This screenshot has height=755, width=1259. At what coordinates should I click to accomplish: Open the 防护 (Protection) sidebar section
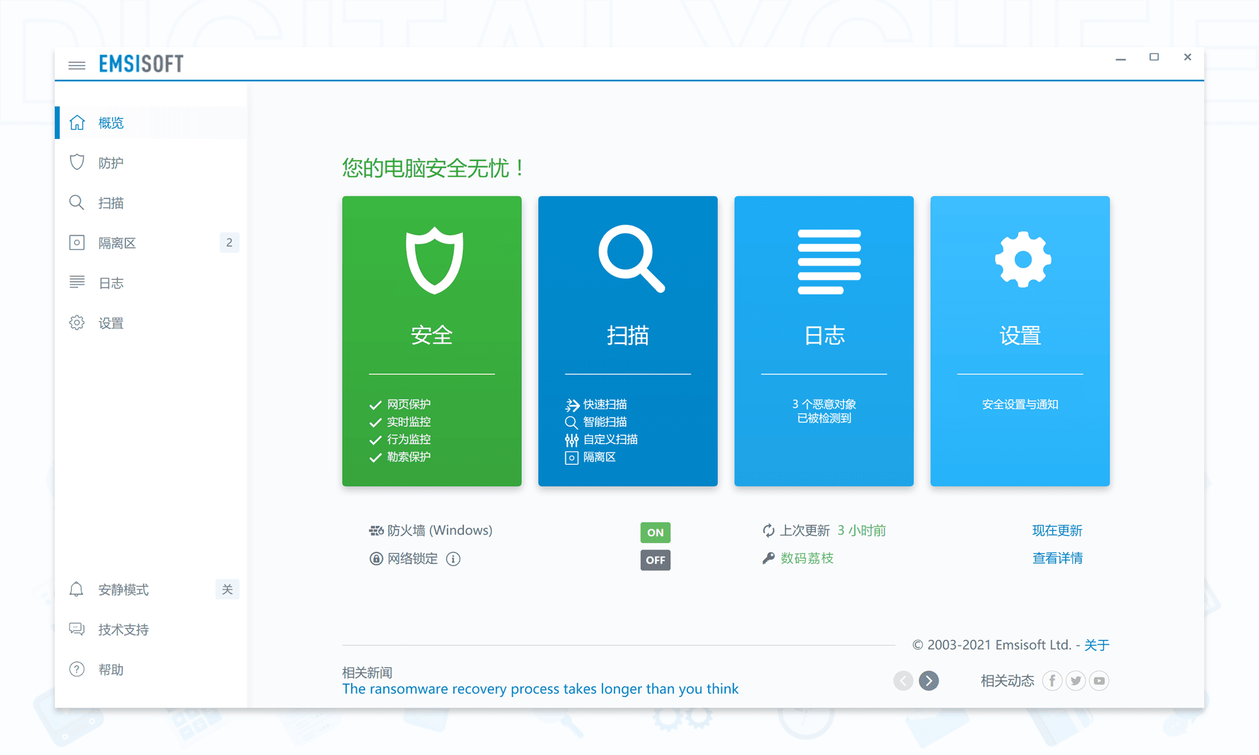111,162
